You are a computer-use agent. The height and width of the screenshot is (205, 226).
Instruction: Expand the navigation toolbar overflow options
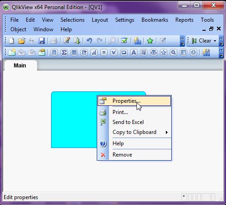221,41
